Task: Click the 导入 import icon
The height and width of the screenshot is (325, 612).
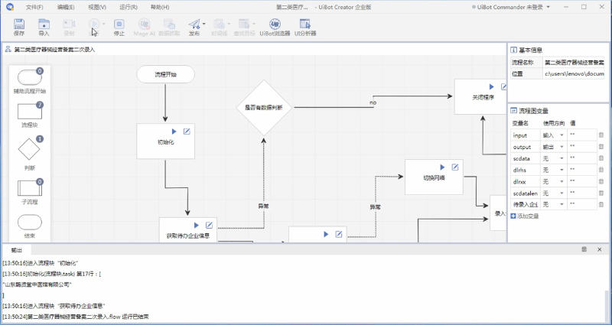Action: pos(44,24)
